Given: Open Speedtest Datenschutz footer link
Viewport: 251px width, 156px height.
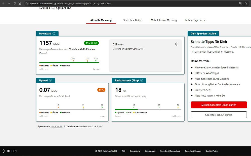Looking at the screenshot, I should click(x=170, y=151).
